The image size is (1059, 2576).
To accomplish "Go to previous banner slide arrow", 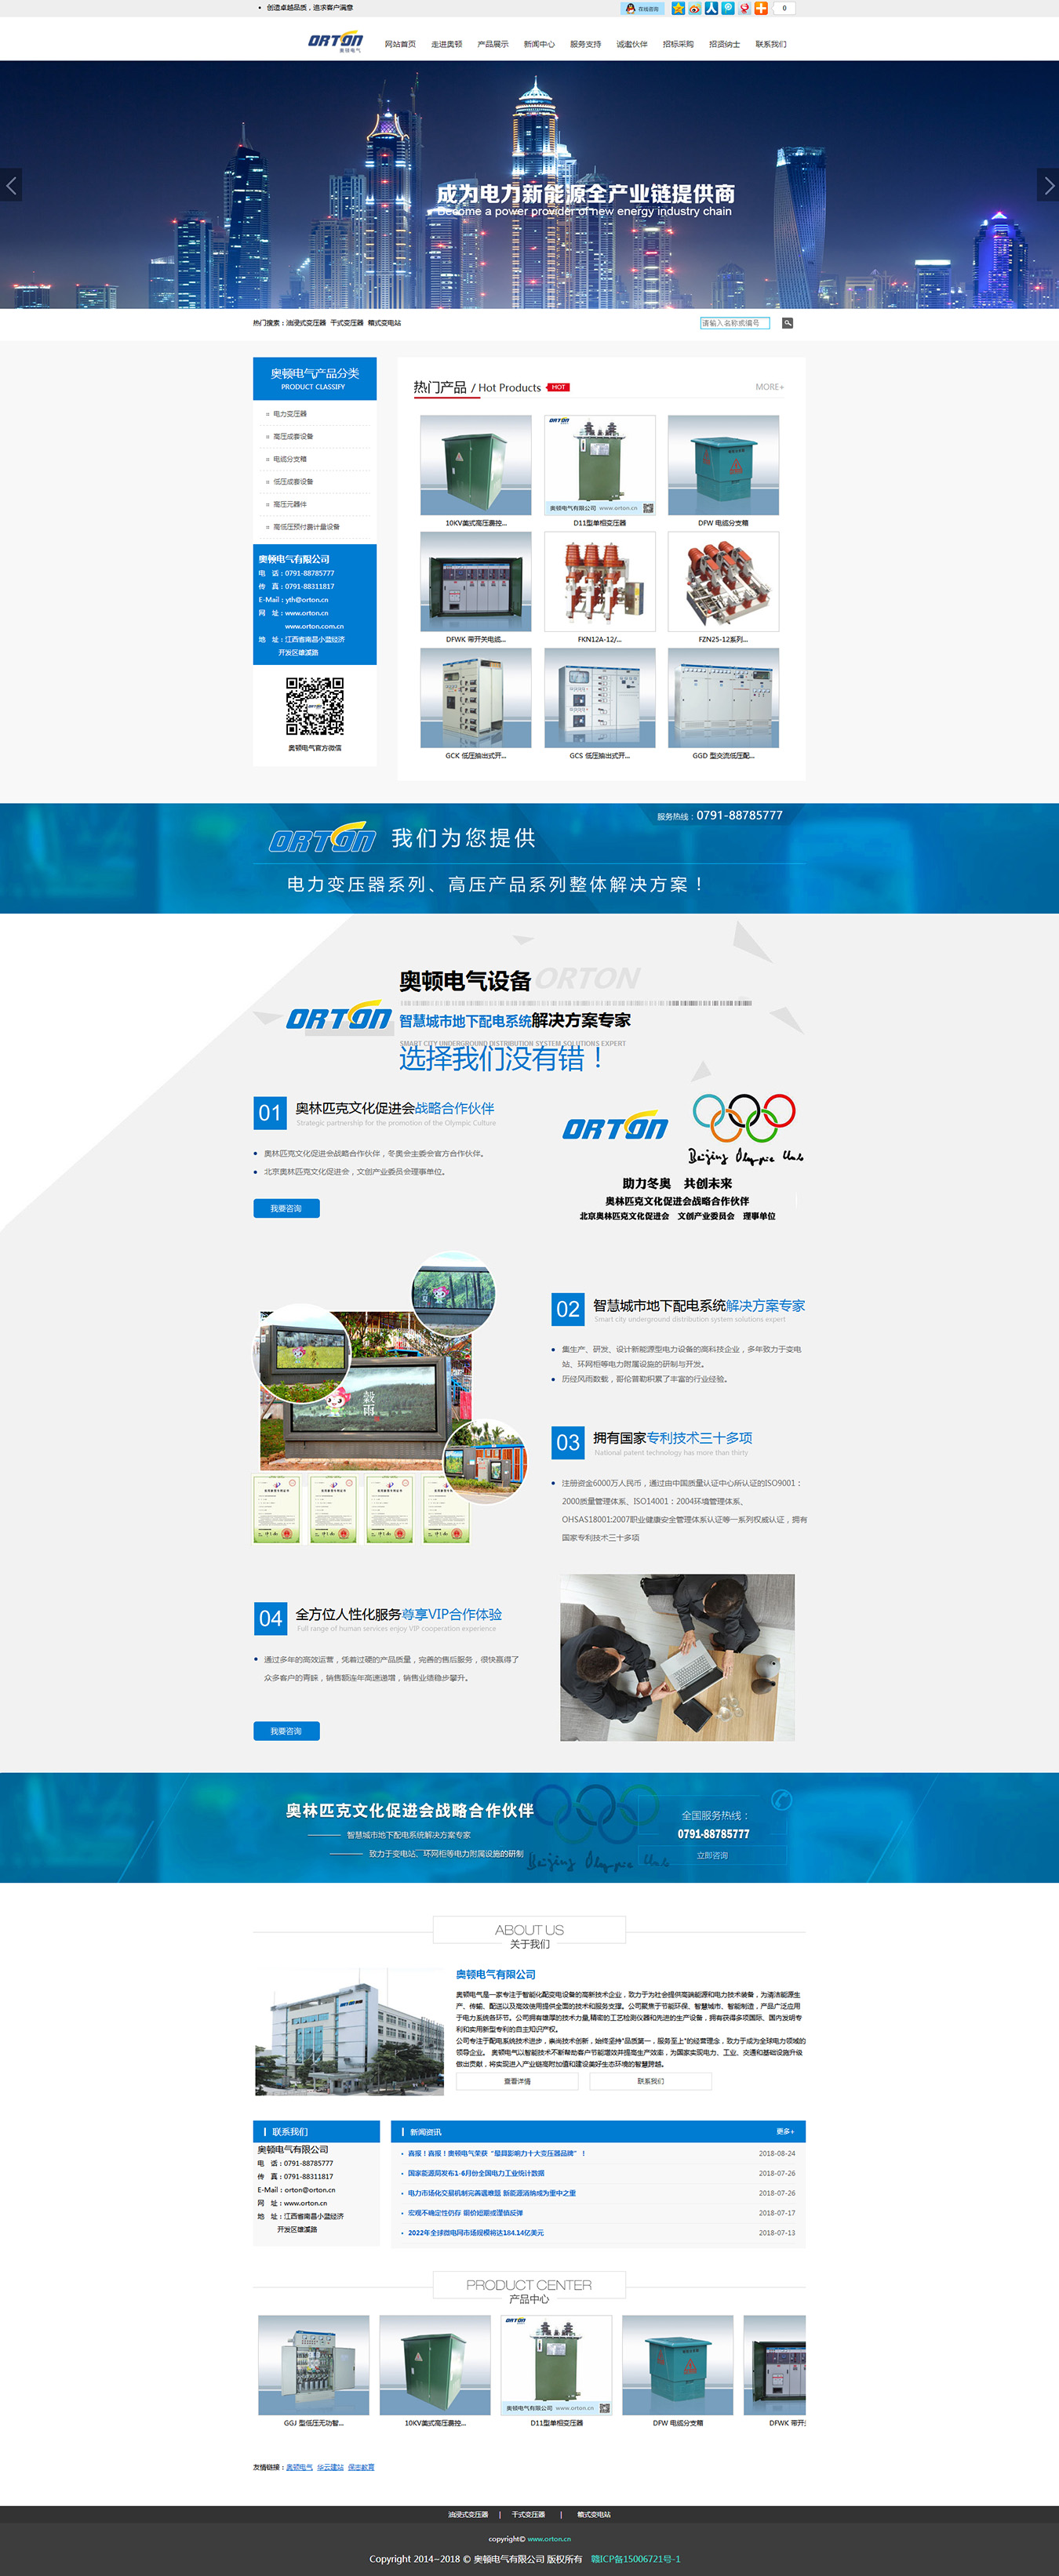I will pos(11,185).
